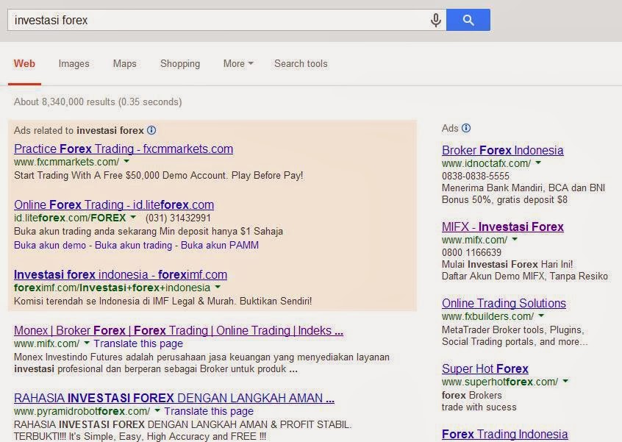Expand arrow next to www.superhotforex.com/
This screenshot has height=442, width=622.
[565, 382]
